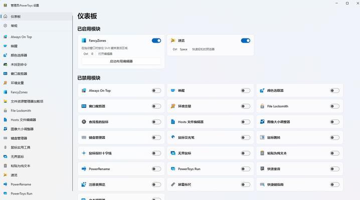Select PowerToys Run in the sidebar
Screen dimensions: 360x200
pos(36,193)
